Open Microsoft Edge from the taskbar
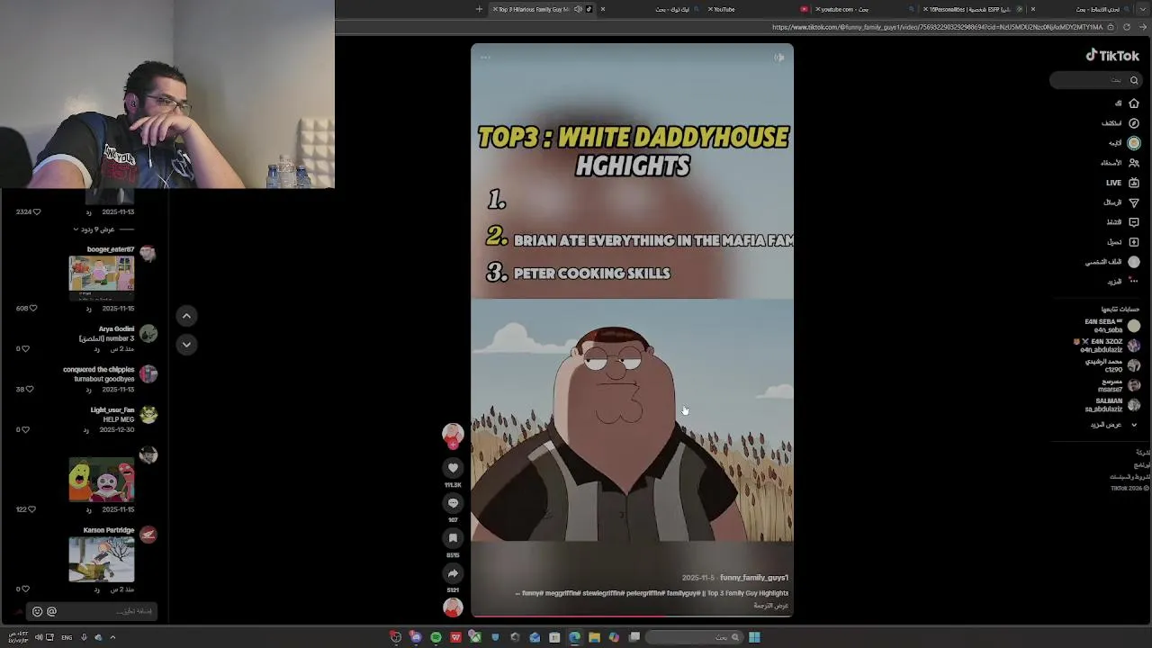Image resolution: width=1152 pixels, height=648 pixels. pos(574,637)
